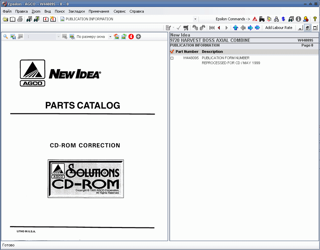
Task: Open the Поиск menu
Action: [x=60, y=11]
